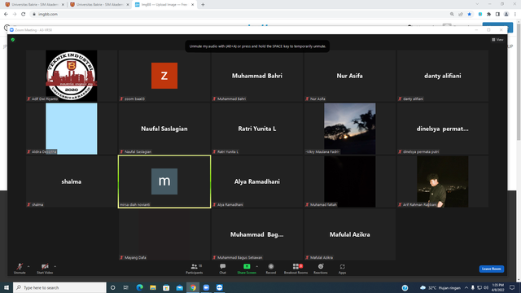Select Aldira's light blue video tile
Screen dimensions: 521x293
click(72, 129)
